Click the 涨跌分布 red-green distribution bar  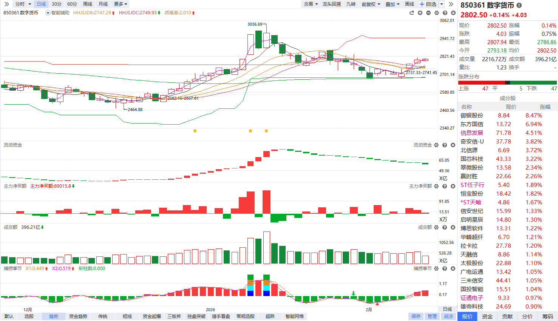(507, 83)
